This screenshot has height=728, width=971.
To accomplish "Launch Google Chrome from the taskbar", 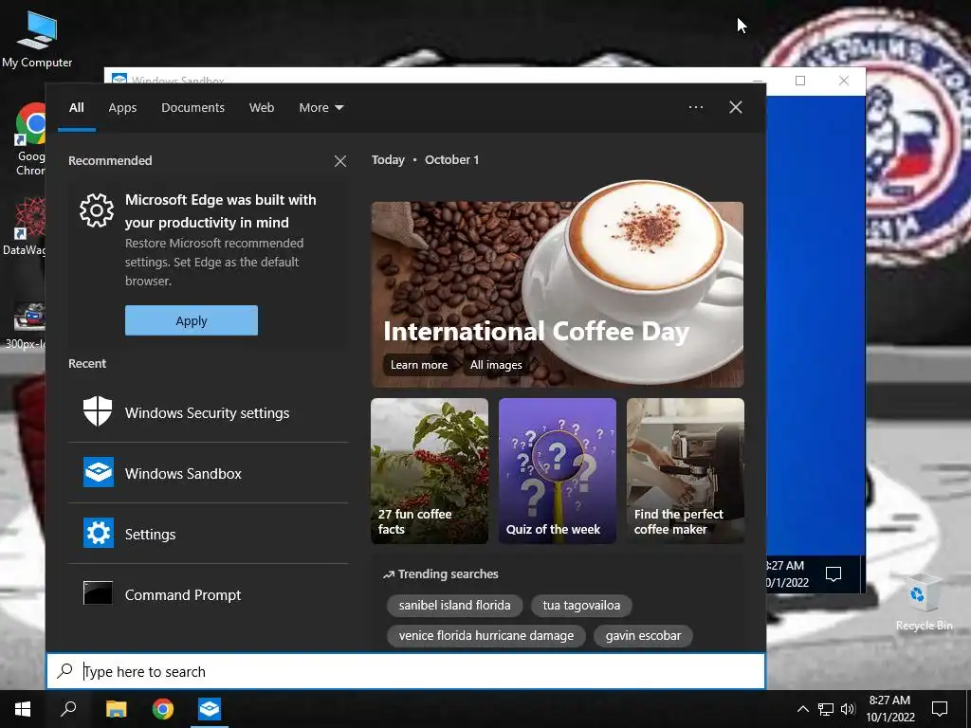I will (163, 709).
